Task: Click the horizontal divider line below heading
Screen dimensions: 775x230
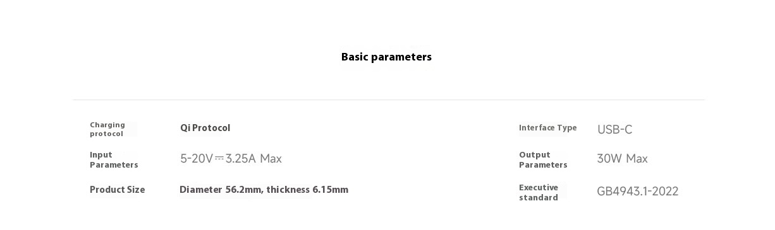Action: click(x=389, y=100)
